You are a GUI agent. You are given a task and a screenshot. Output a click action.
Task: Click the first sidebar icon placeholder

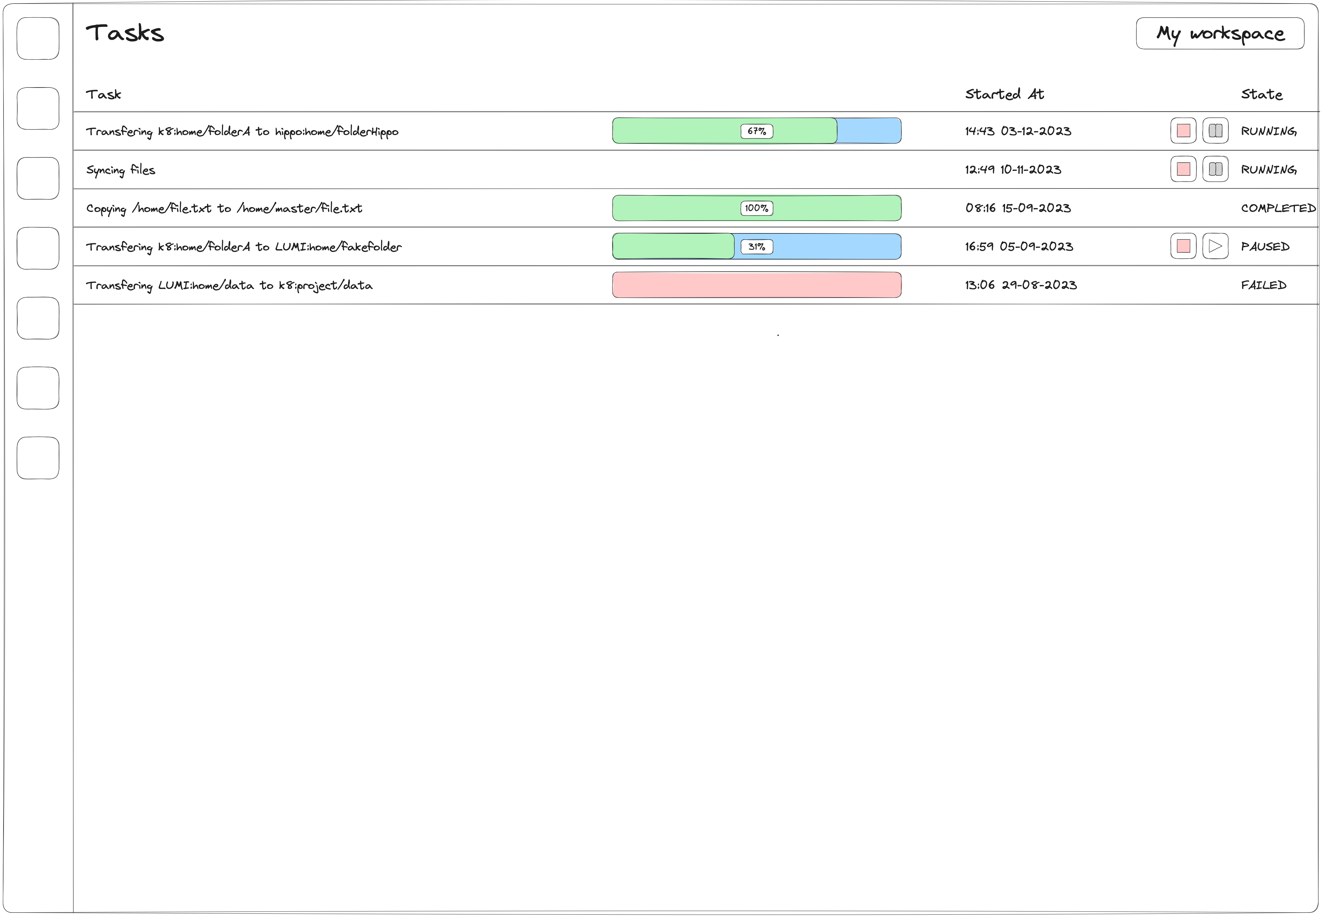pos(38,38)
